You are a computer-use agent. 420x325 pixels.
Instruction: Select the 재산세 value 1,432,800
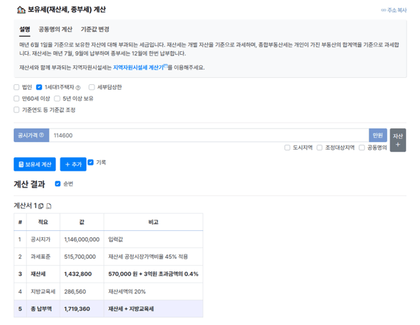click(x=78, y=274)
